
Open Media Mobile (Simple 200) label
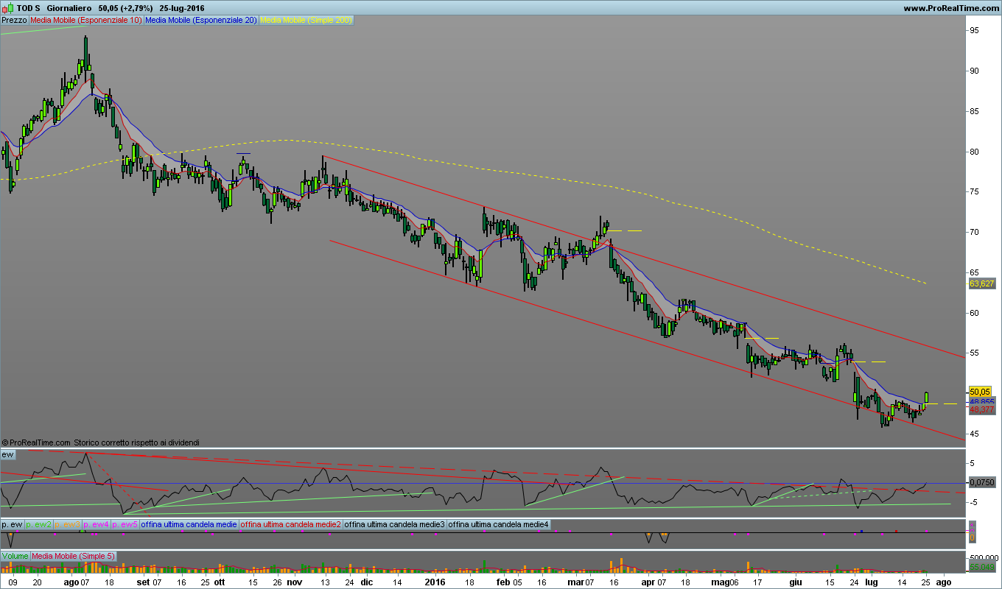(x=306, y=21)
